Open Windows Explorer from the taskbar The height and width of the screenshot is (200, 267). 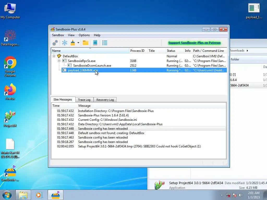pos(23,195)
